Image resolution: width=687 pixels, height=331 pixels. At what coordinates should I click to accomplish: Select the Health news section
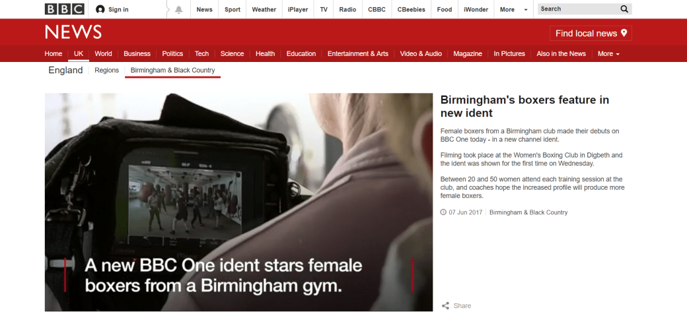[x=265, y=54]
